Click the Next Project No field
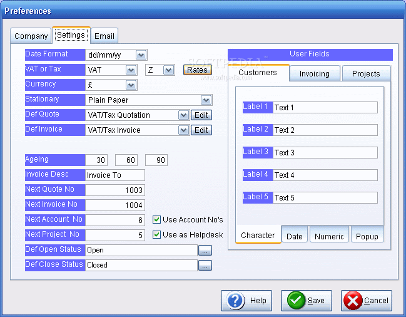 [x=115, y=236]
